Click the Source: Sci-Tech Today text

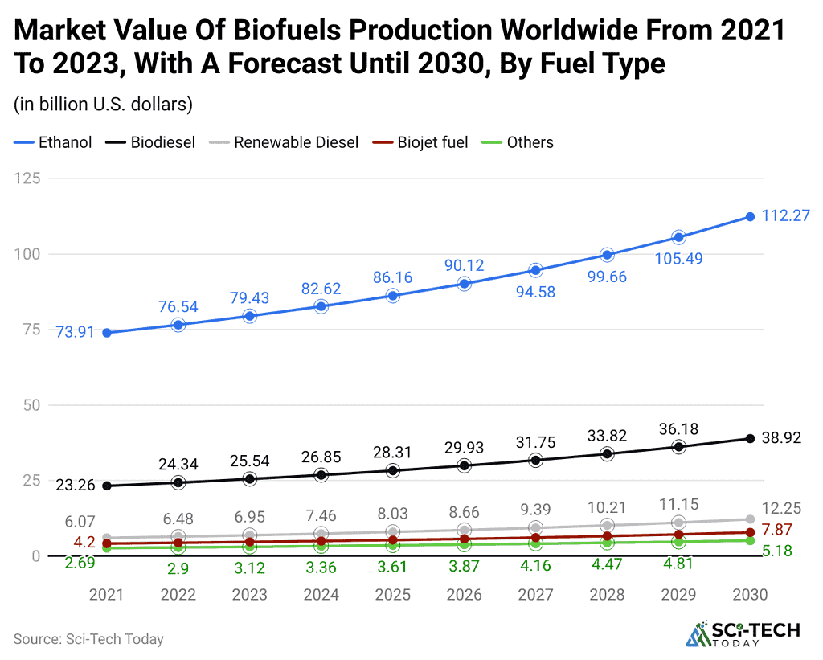tap(88, 639)
